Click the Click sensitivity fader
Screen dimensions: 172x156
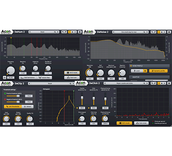click(x=93, y=99)
